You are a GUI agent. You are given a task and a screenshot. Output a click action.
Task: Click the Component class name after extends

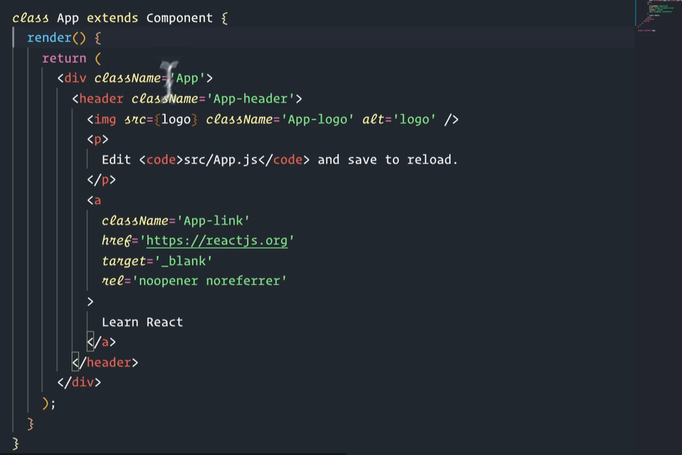tap(179, 18)
